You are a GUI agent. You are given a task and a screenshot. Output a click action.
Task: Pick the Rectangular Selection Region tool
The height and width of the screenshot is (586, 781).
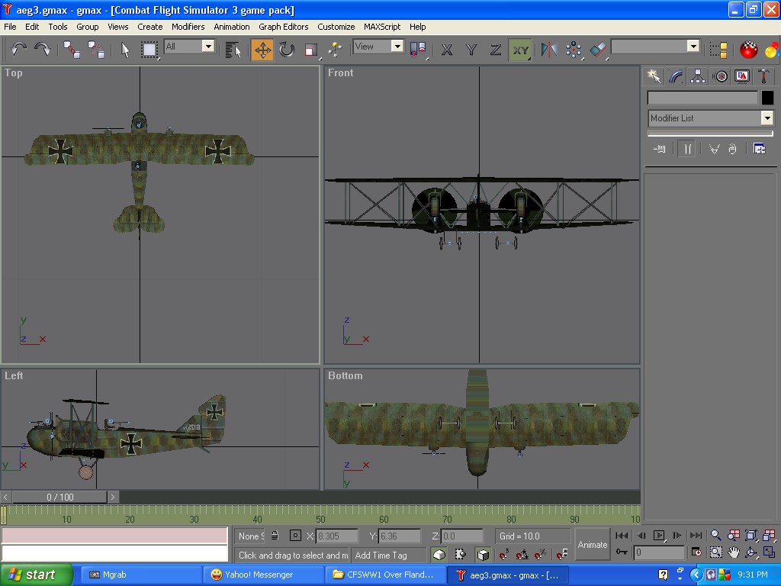click(x=149, y=50)
